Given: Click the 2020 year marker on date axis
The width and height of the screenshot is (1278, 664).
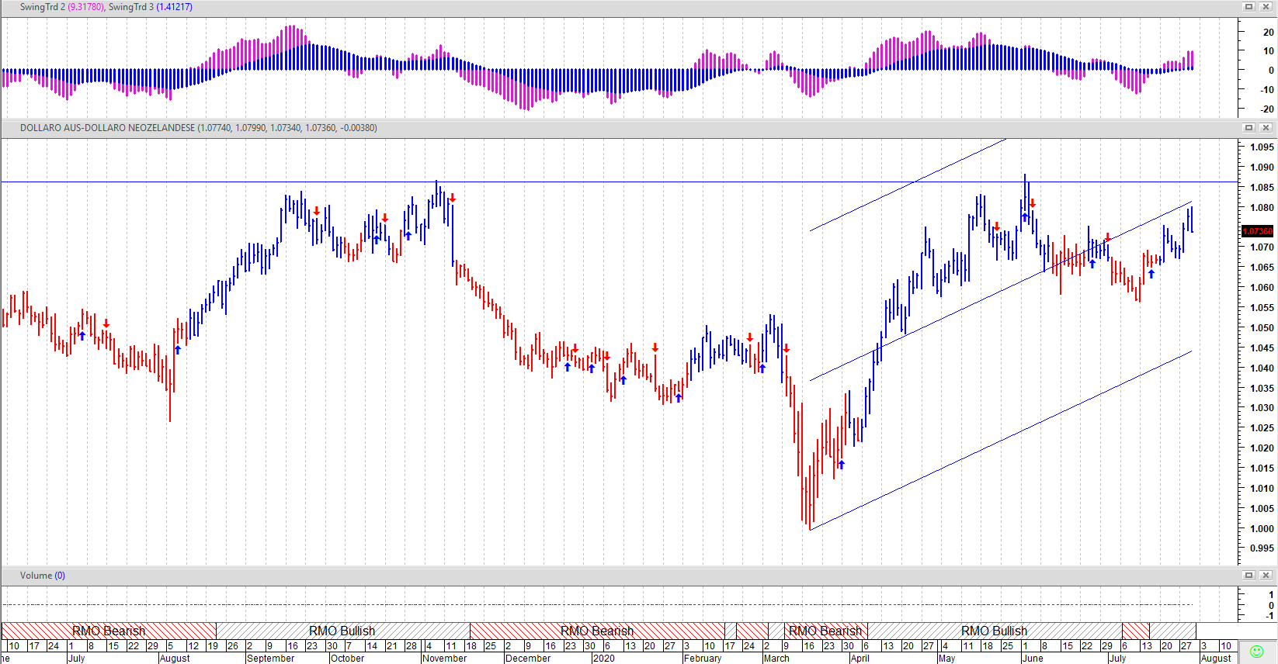Looking at the screenshot, I should [603, 659].
